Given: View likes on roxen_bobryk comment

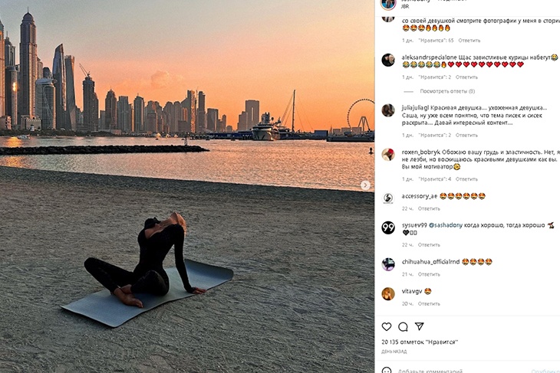Looking at the screenshot, I should click(x=435, y=179).
